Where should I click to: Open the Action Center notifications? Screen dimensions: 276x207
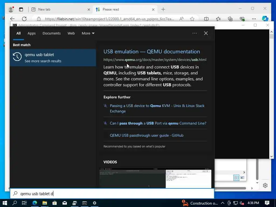click(267, 203)
